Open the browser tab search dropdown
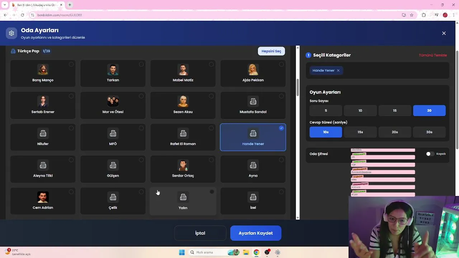The height and width of the screenshot is (258, 459). pyautogui.click(x=5, y=5)
